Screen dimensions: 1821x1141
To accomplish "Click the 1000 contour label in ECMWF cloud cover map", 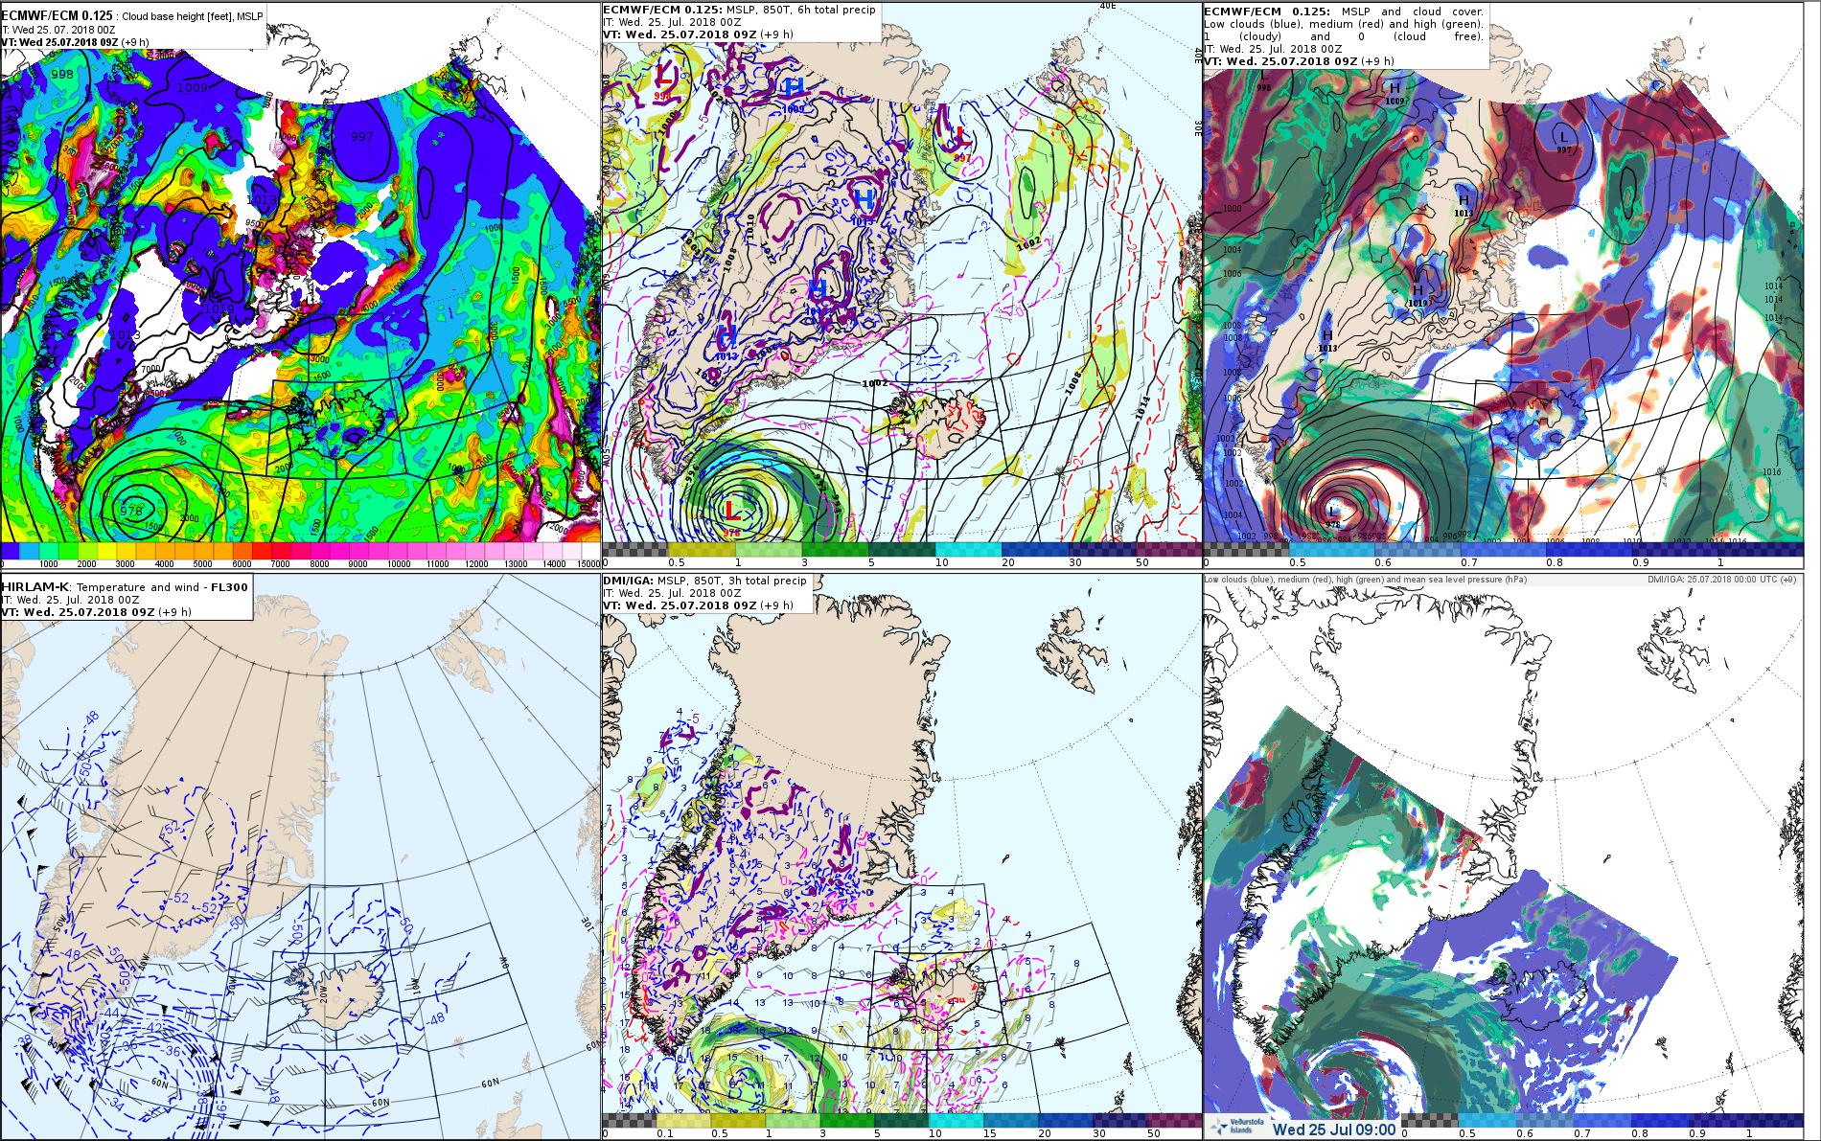I will [x=1233, y=209].
